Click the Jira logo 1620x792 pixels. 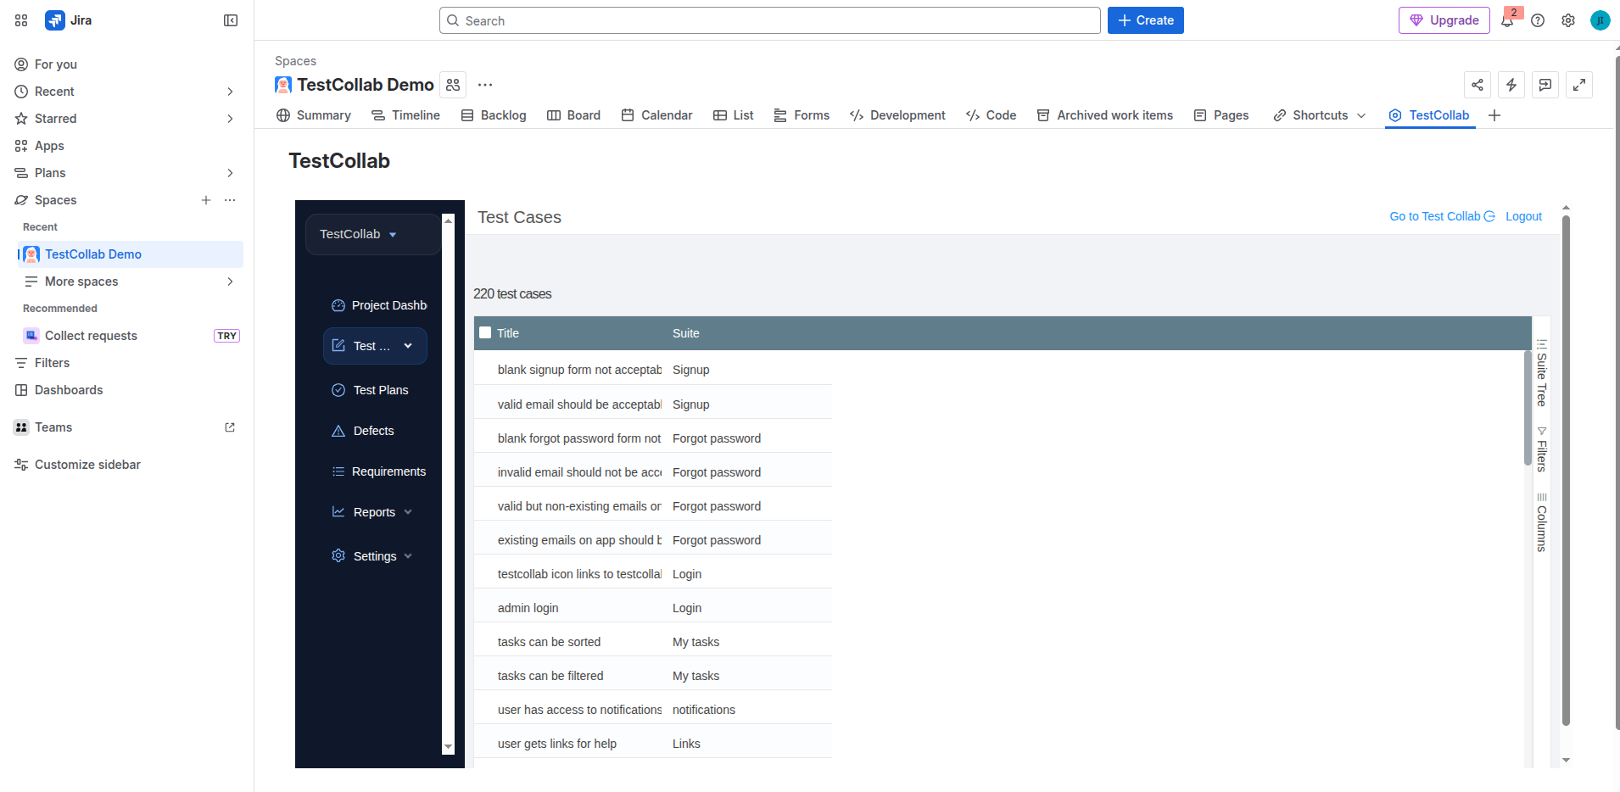[x=68, y=20]
